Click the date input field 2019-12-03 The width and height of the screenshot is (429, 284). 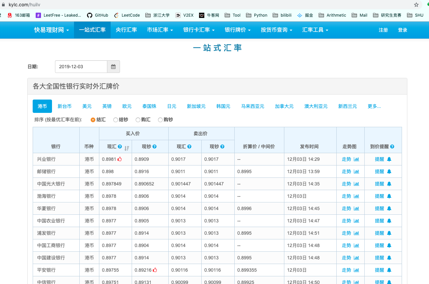(x=81, y=67)
